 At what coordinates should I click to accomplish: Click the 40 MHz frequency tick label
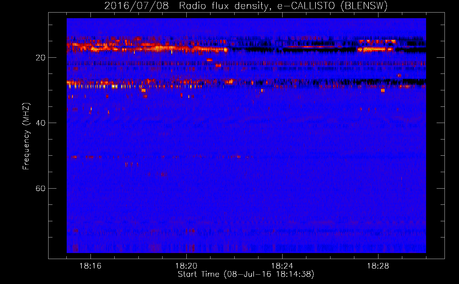(x=40, y=123)
